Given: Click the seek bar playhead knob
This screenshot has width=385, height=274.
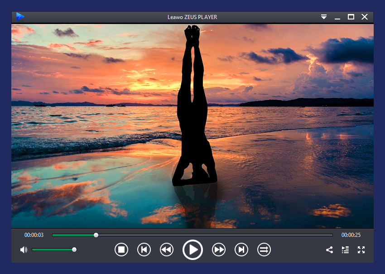Looking at the screenshot, I should [x=96, y=235].
